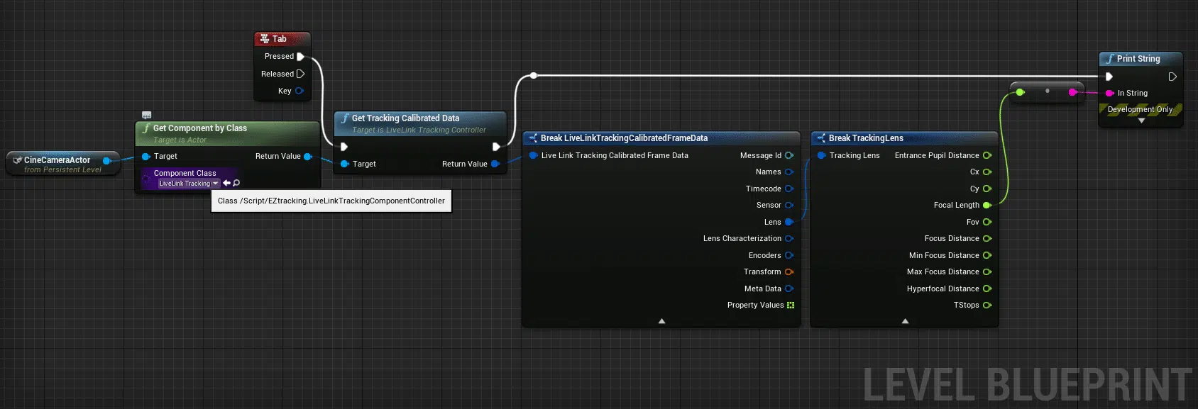This screenshot has height=409, width=1198.
Task: Click the Use Selected arrow icon in Component Class
Action: click(x=227, y=183)
